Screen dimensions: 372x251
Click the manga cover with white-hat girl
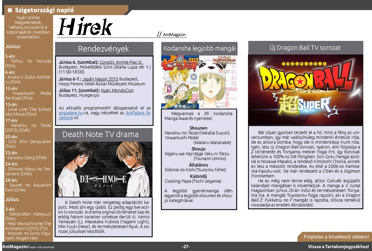pos(217,82)
